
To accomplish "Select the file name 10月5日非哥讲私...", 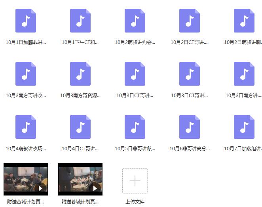I will (135, 149).
